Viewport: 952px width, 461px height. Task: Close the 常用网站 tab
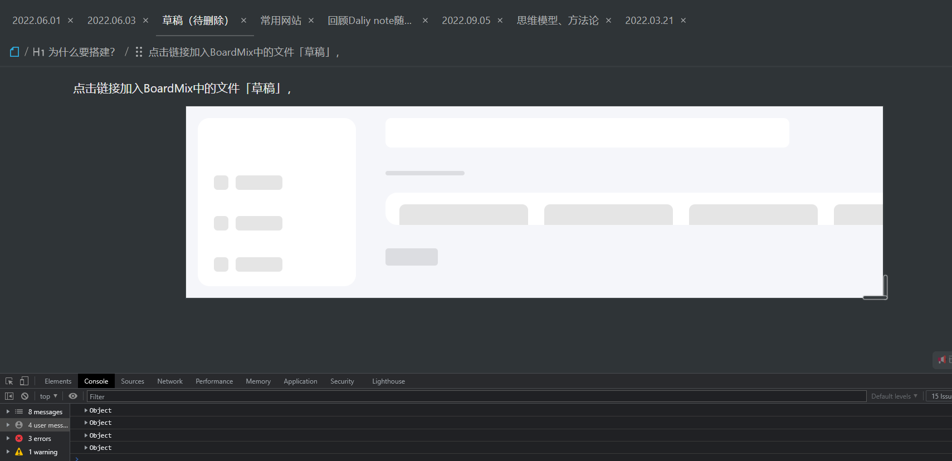311,21
